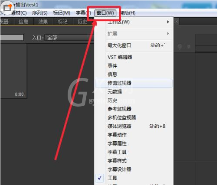This screenshot has width=219, height=185.
Task: Click the 窗口(W) menu
Action: tap(105, 13)
